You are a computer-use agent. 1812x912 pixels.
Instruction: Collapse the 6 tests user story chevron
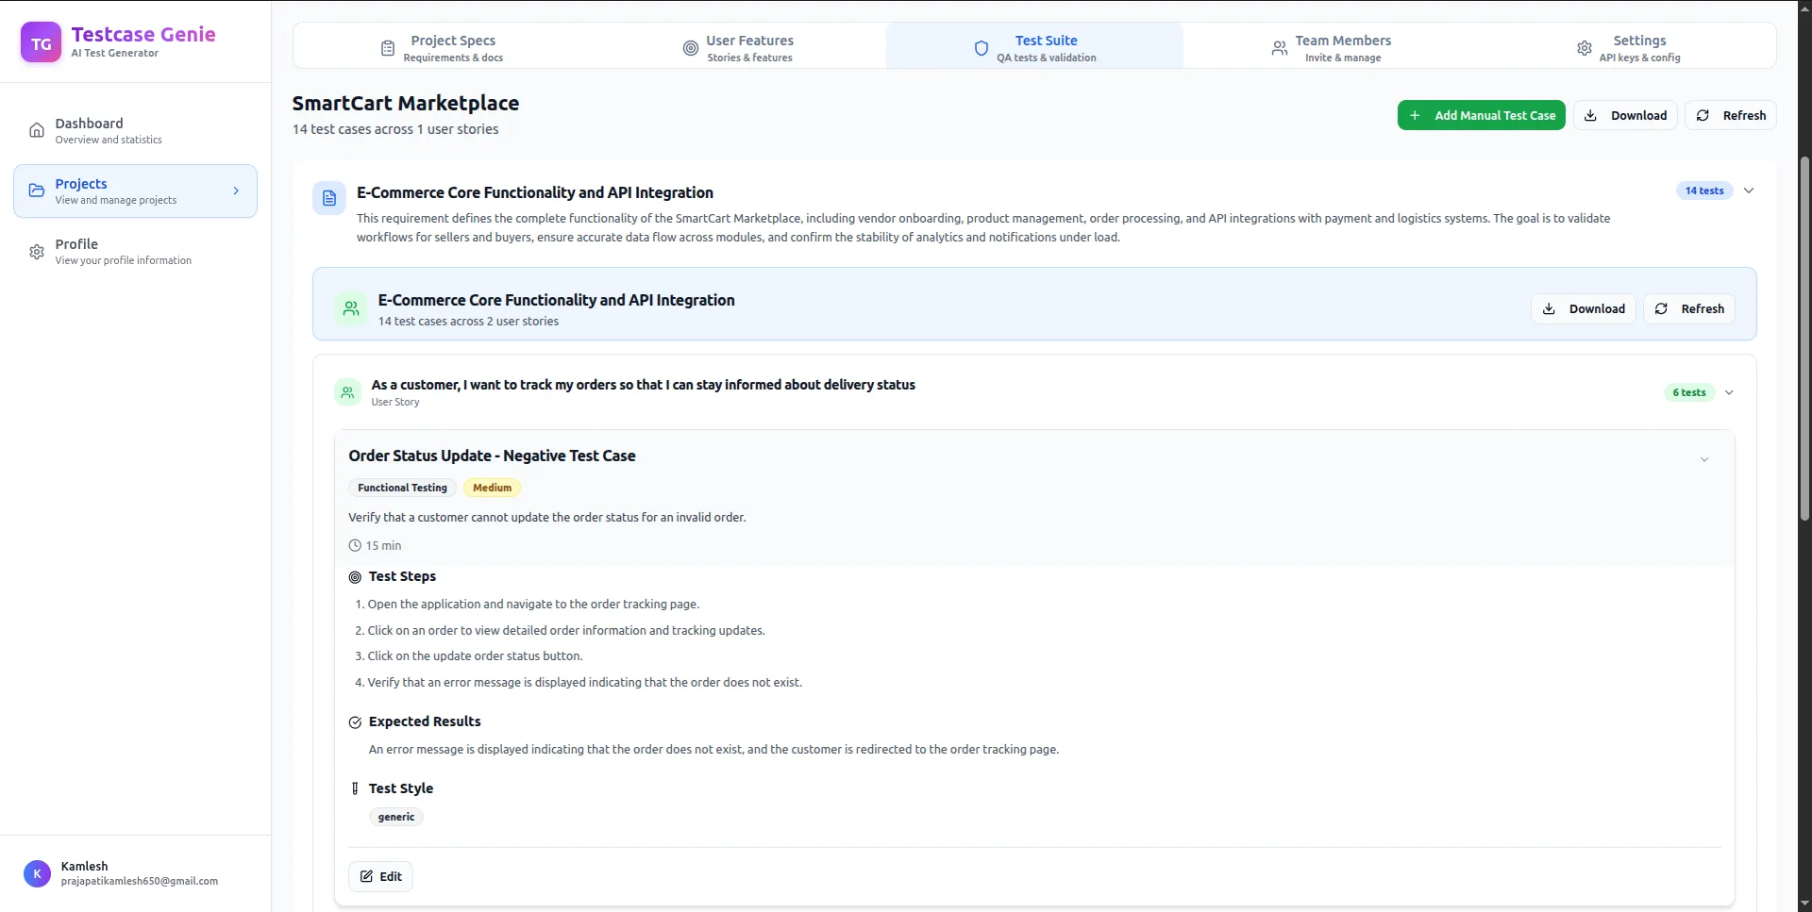click(1729, 392)
